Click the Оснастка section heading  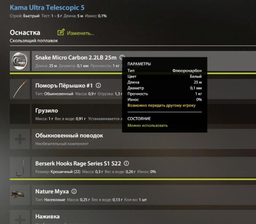25,33
